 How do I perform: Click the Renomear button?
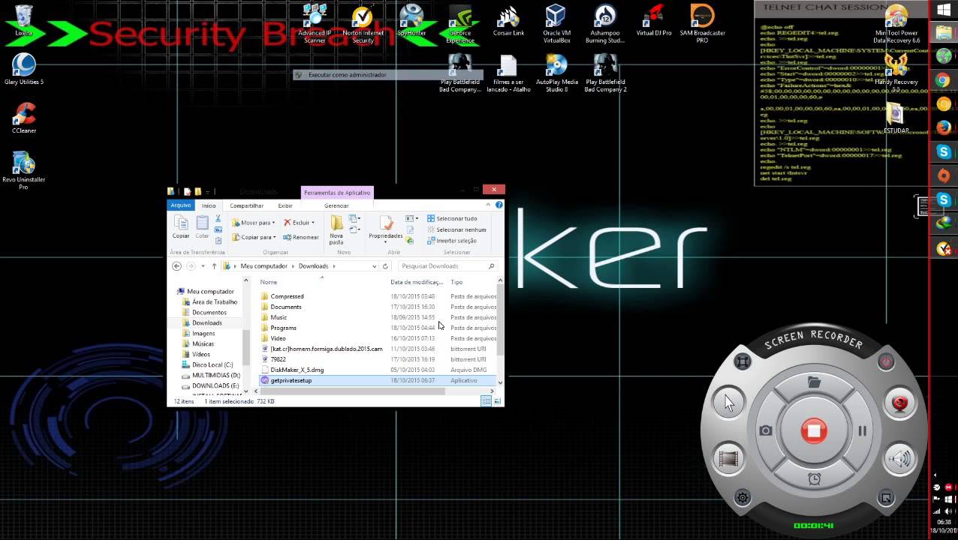click(x=301, y=237)
